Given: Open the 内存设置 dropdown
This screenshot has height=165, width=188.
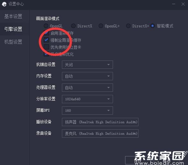Looking at the screenshot, I should pyautogui.click(x=87, y=76).
